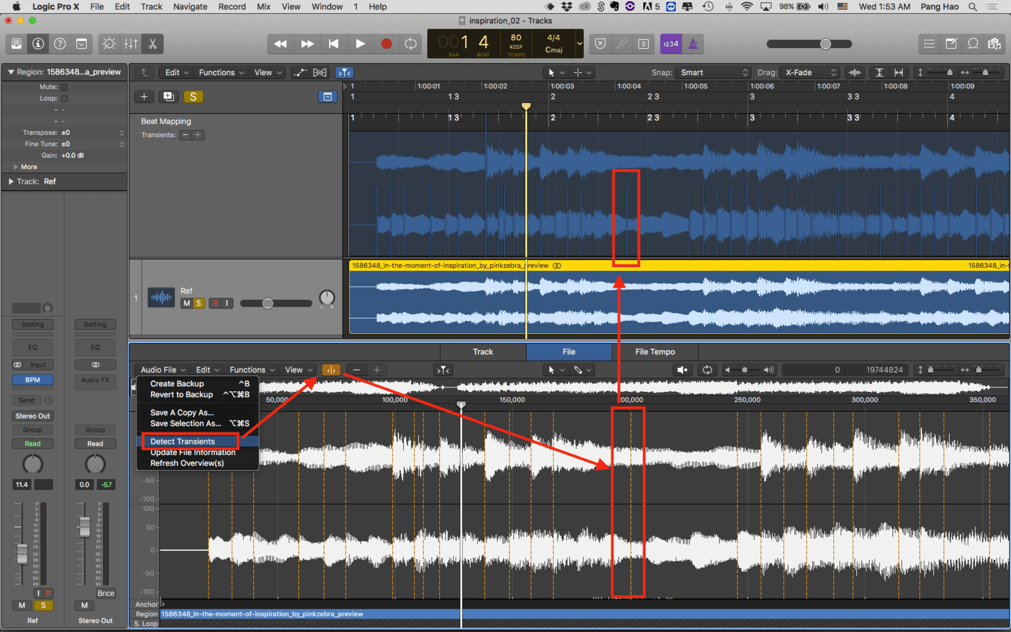Toggle the purple metronome button
The image size is (1011, 632).
pos(693,44)
